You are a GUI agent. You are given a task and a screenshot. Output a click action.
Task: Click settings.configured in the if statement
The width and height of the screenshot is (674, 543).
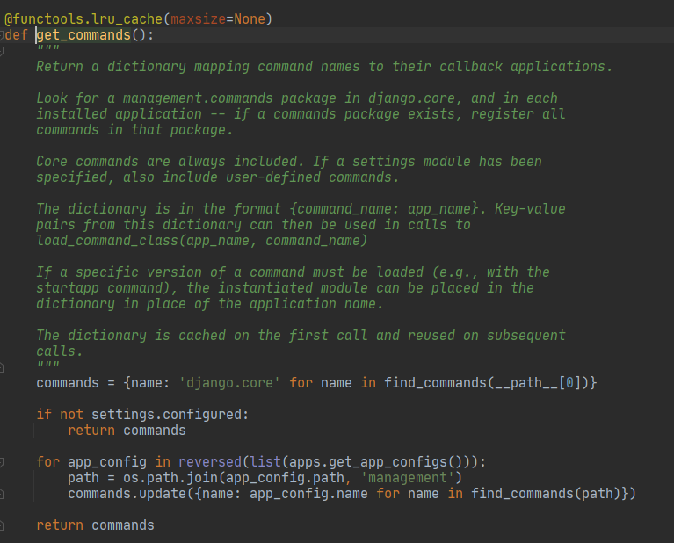tap(170, 415)
